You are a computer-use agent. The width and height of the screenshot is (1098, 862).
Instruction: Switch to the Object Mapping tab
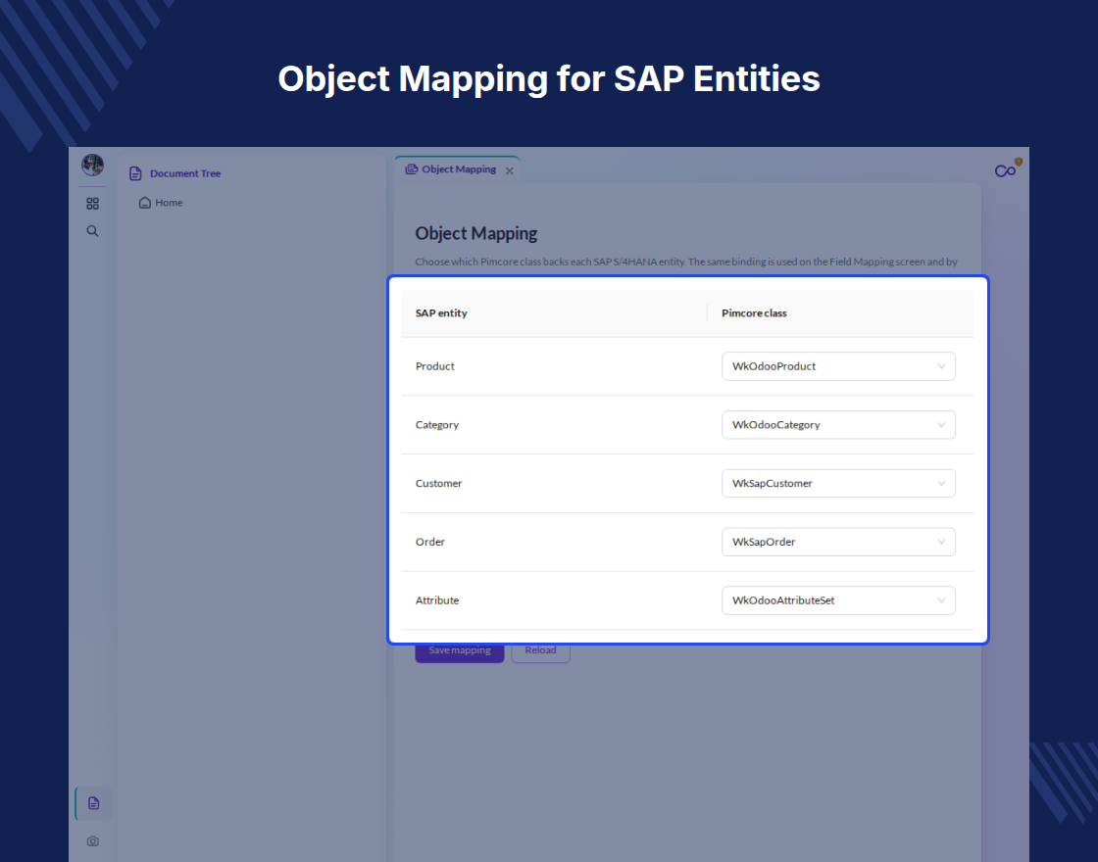(458, 169)
